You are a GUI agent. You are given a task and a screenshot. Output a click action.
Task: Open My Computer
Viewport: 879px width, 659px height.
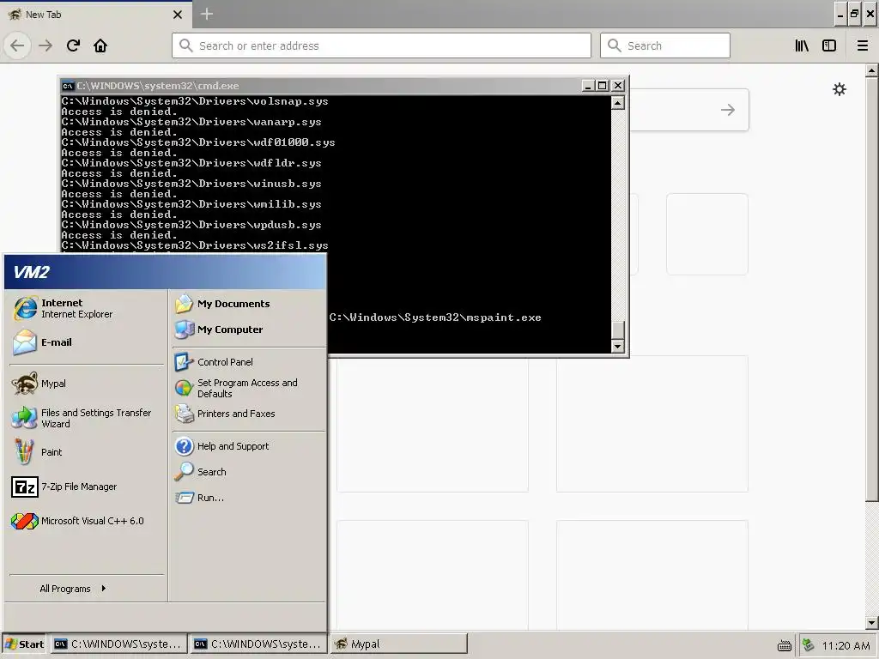[248, 329]
